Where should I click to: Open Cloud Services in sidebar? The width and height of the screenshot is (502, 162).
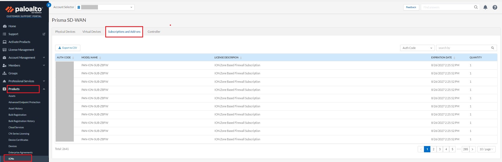[x=16, y=127]
